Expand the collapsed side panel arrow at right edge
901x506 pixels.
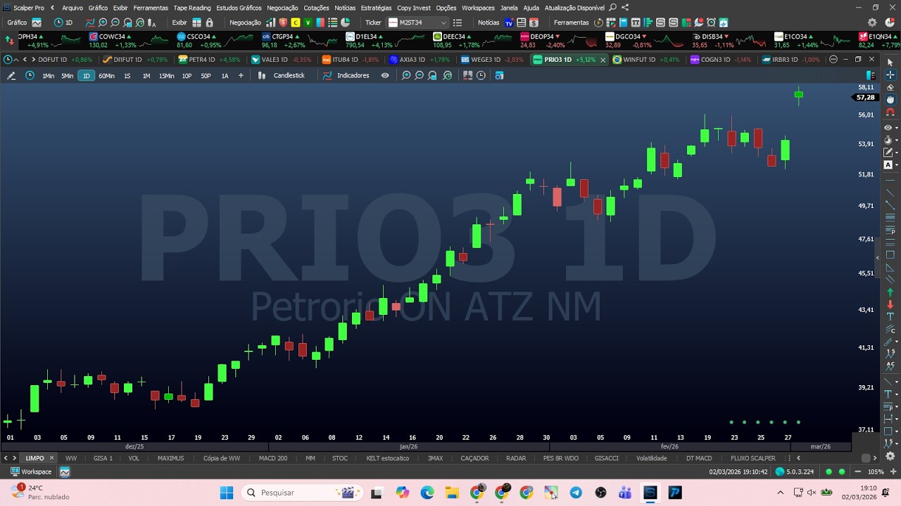click(877, 258)
